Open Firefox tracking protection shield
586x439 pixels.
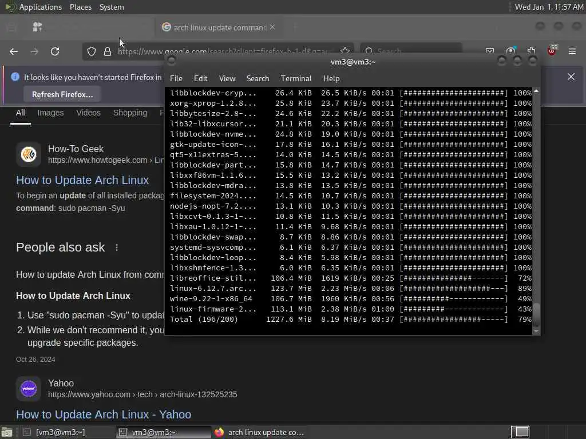pyautogui.click(x=92, y=51)
